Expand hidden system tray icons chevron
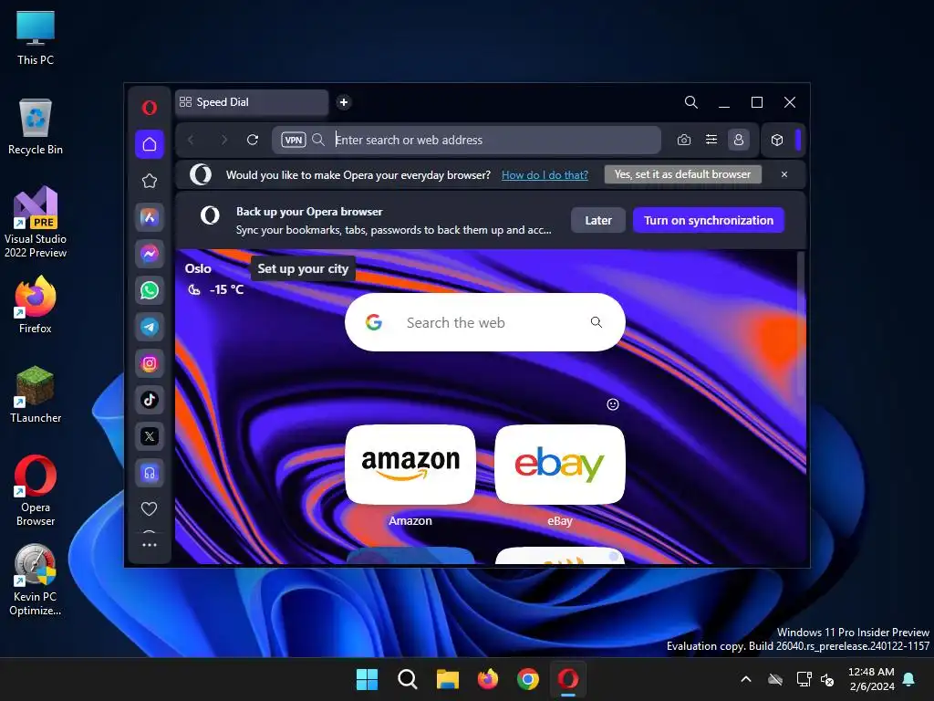The height and width of the screenshot is (701, 934). [746, 679]
